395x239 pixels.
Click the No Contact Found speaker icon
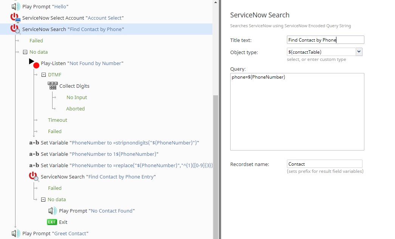coord(53,211)
